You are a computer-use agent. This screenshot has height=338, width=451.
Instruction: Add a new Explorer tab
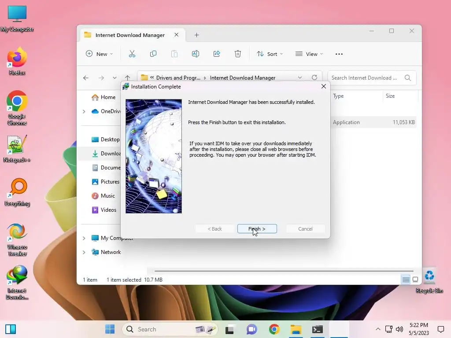click(x=197, y=35)
